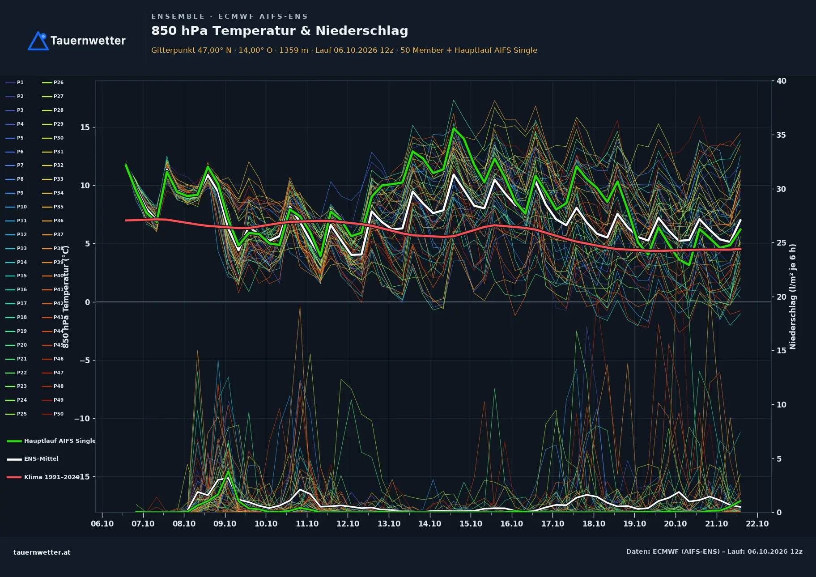Click the tauernwetter.at footer text
This screenshot has height=577, width=816.
[x=42, y=552]
